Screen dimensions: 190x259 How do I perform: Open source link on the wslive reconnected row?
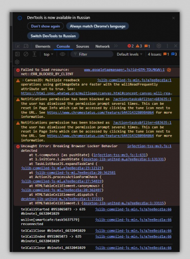pyautogui.click(x=133, y=220)
